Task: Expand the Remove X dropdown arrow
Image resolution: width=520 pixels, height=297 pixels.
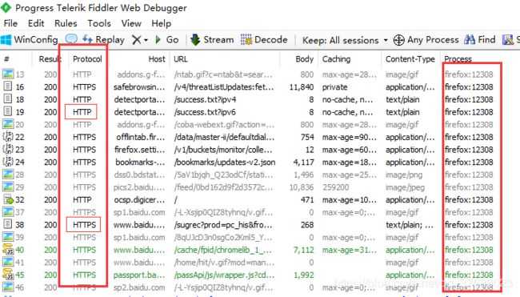Action: tap(146, 41)
